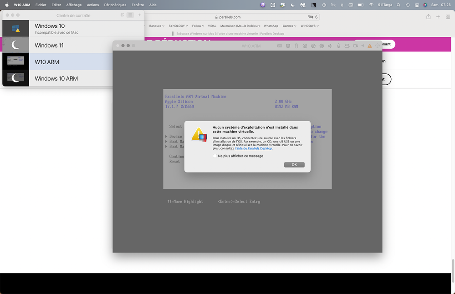Click the keyboard icon in the VM toolbar
Image resolution: width=455 pixels, height=294 pixels.
pyautogui.click(x=280, y=46)
